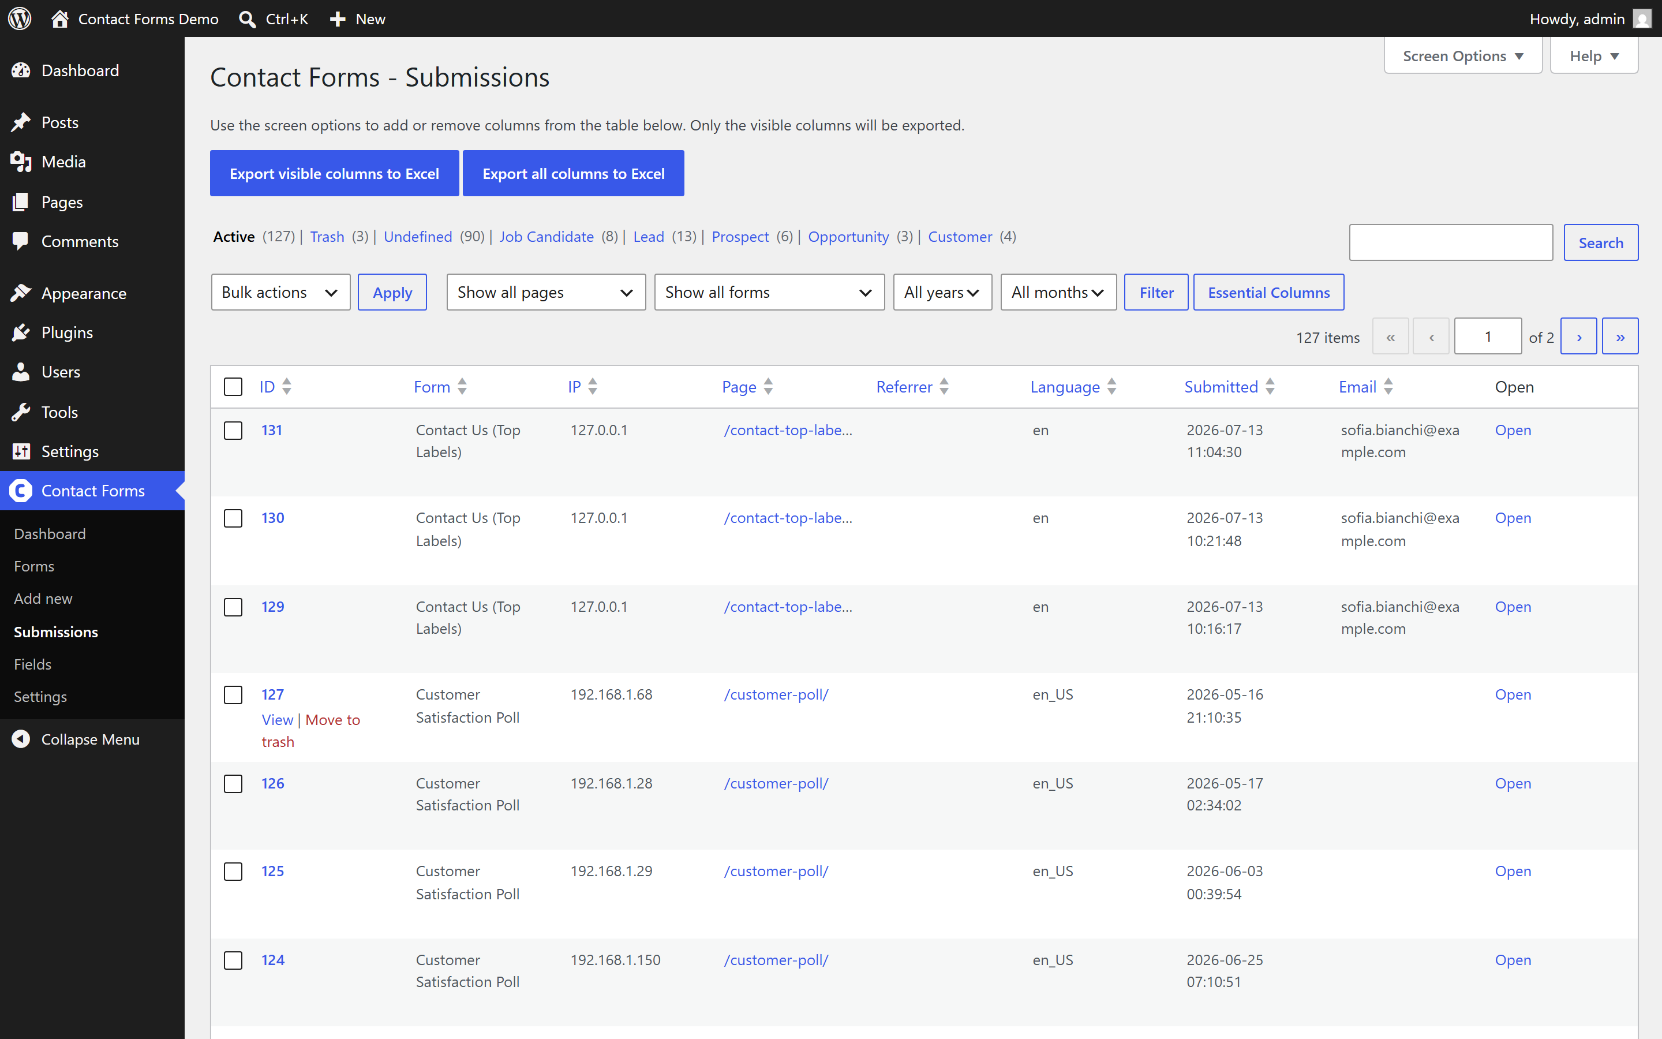Open the All months dropdown

click(1058, 292)
